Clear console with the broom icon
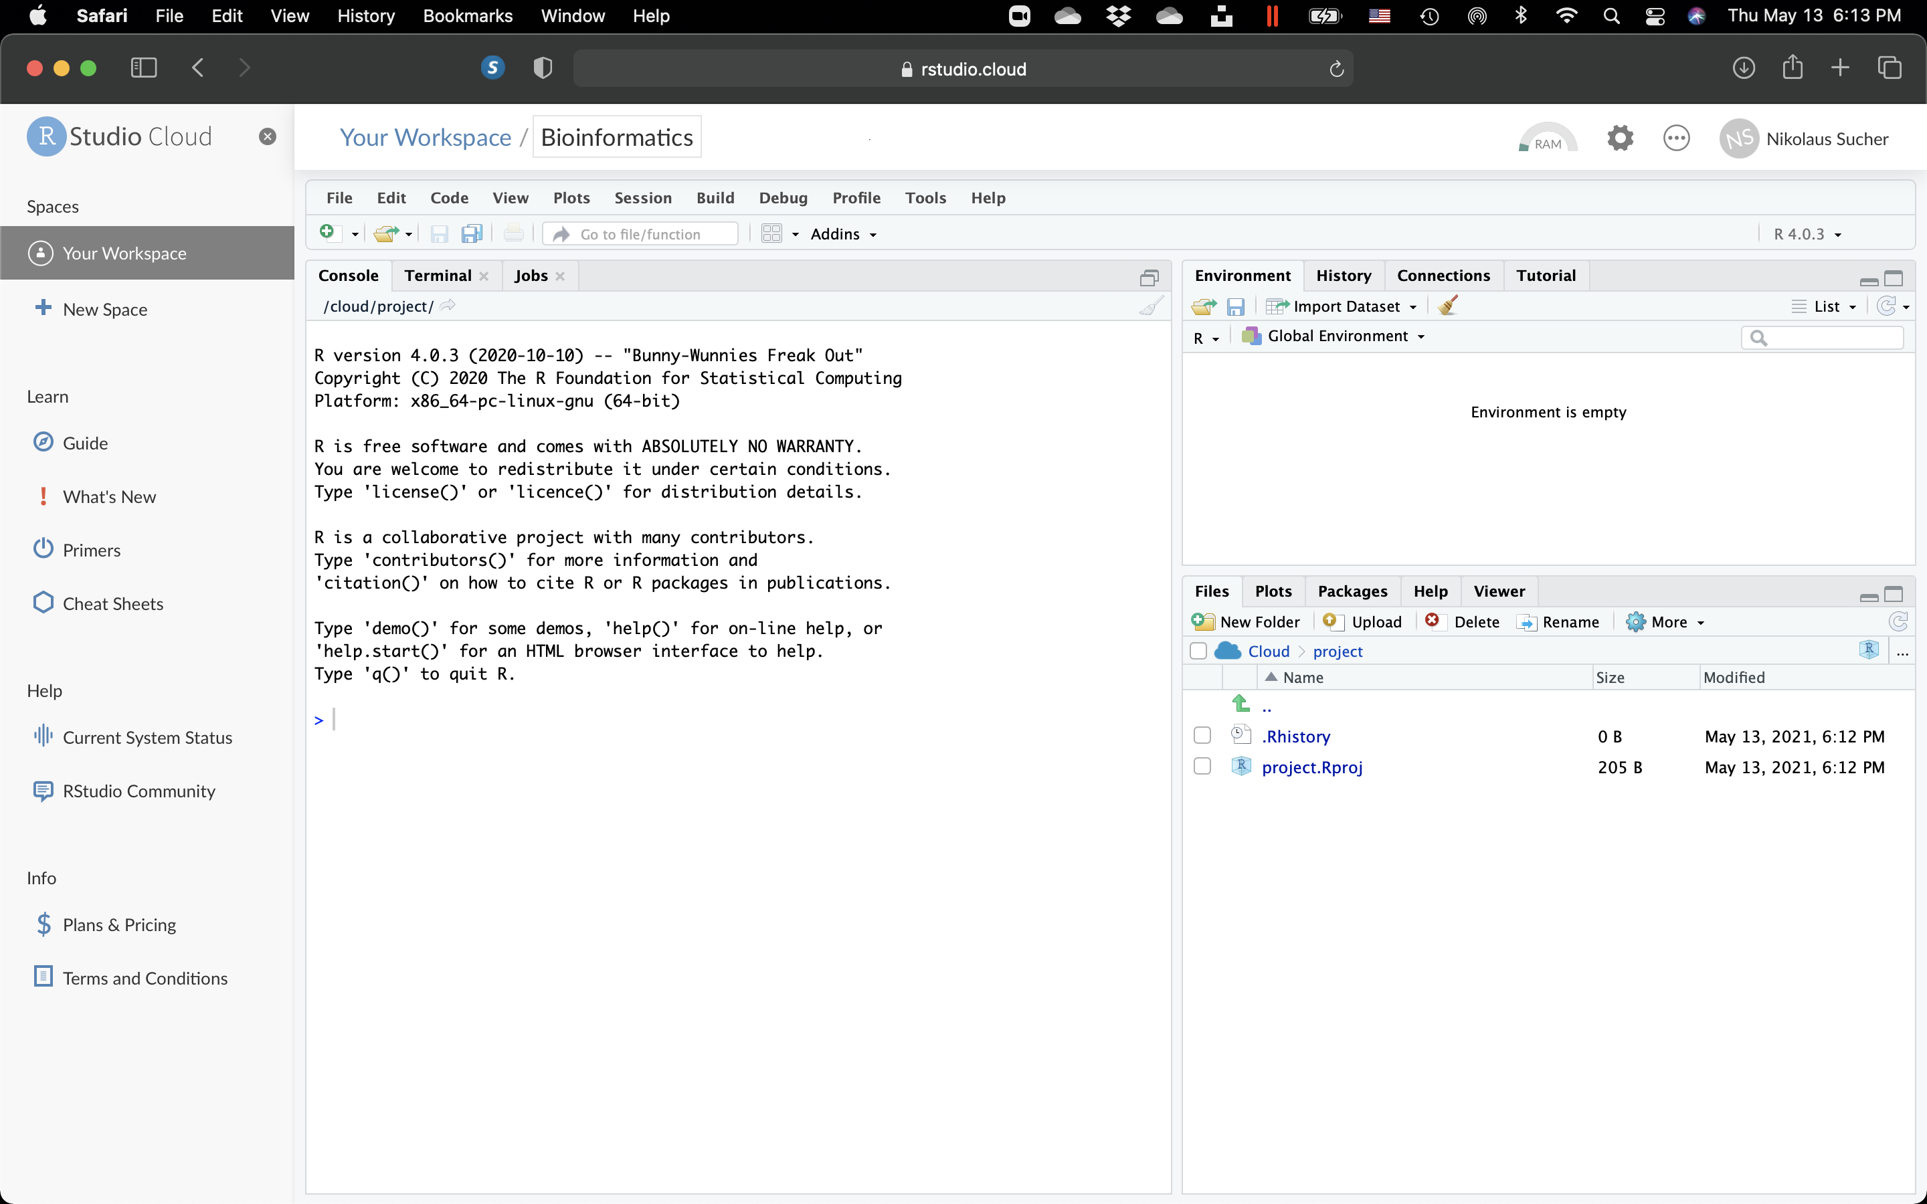Viewport: 1927px width, 1204px height. pos(1151,306)
